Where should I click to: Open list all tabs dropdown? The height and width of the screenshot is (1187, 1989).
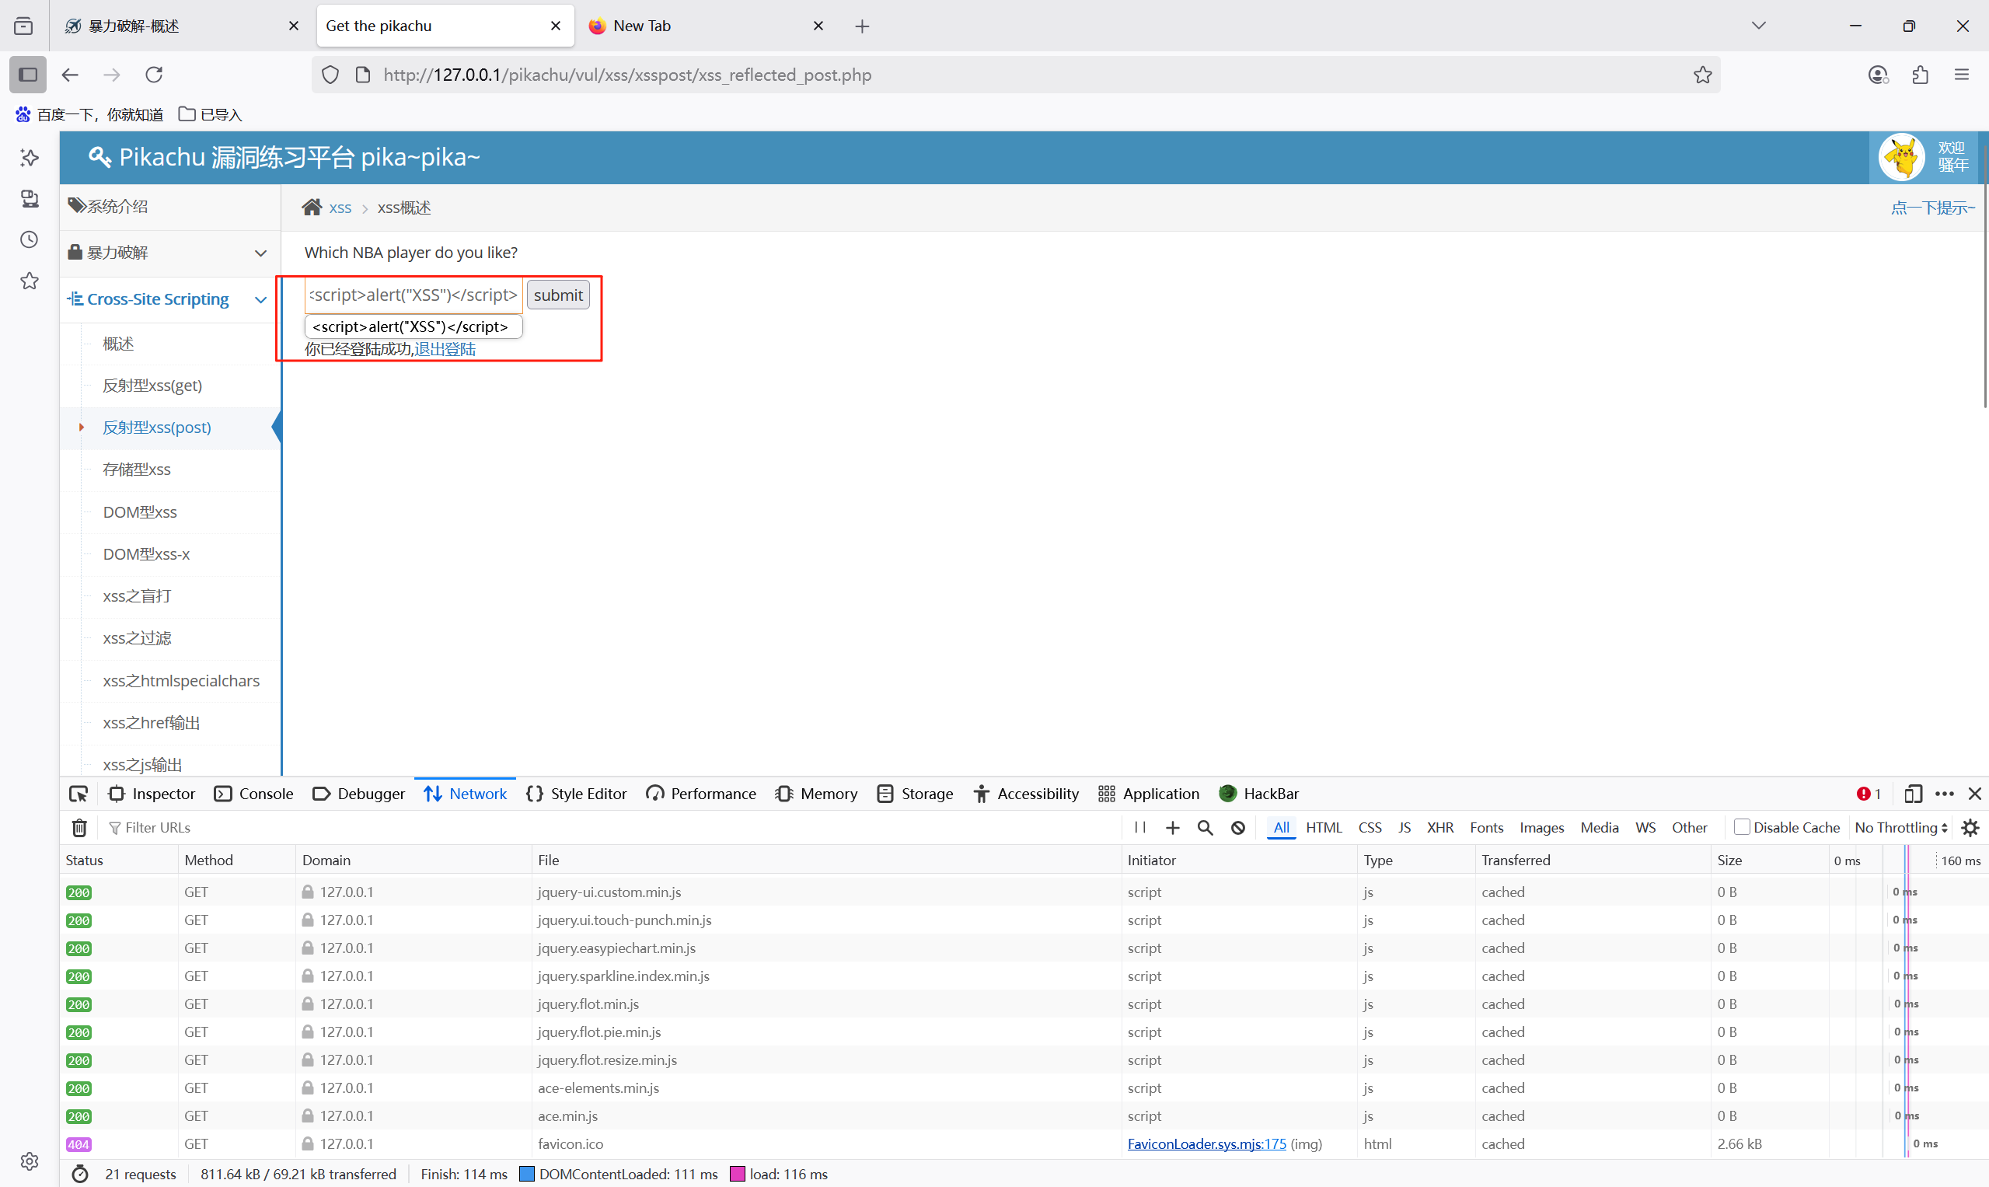coord(1758,26)
